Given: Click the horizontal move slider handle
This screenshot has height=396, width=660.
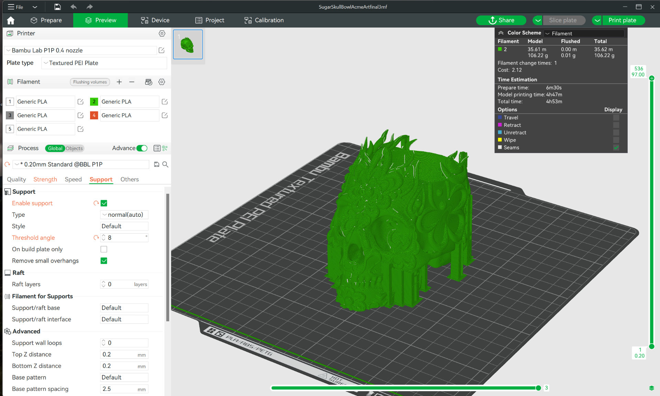Looking at the screenshot, I should tap(538, 388).
